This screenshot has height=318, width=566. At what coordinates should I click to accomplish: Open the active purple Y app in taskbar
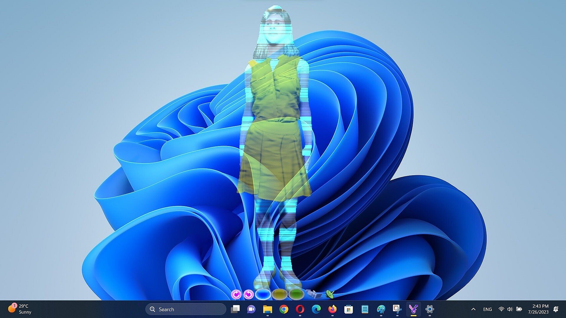click(x=413, y=309)
